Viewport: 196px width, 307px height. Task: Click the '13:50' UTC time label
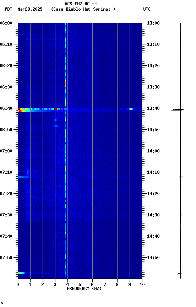coord(153,130)
